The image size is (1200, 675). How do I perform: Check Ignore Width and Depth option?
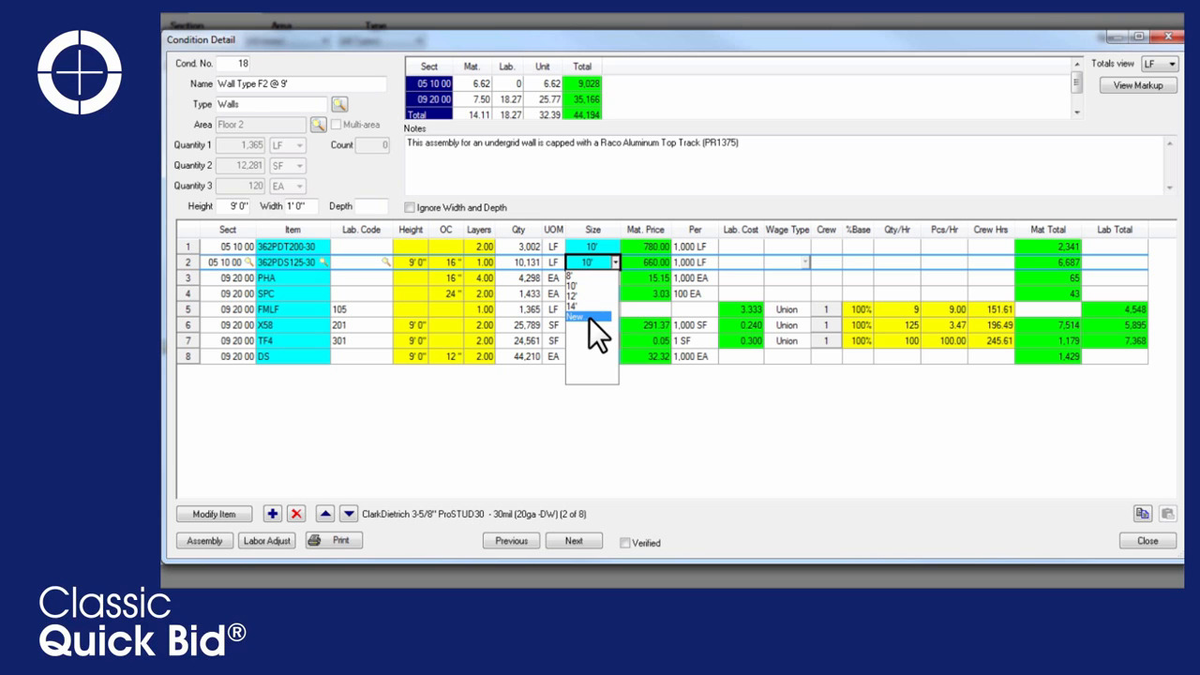click(x=410, y=208)
